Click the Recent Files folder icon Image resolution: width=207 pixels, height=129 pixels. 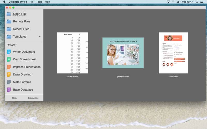tap(9, 29)
